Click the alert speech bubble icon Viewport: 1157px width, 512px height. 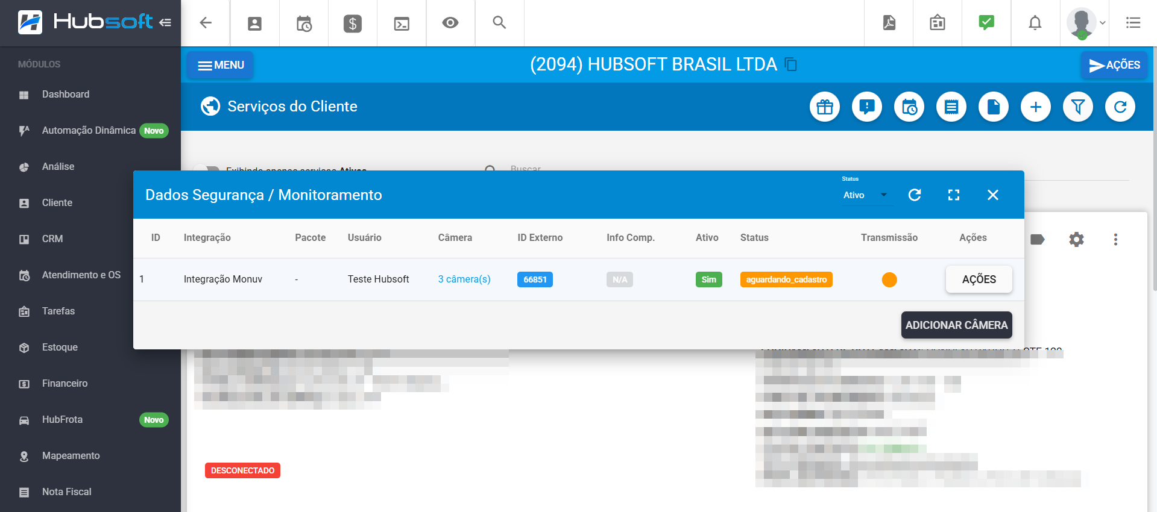click(x=867, y=107)
